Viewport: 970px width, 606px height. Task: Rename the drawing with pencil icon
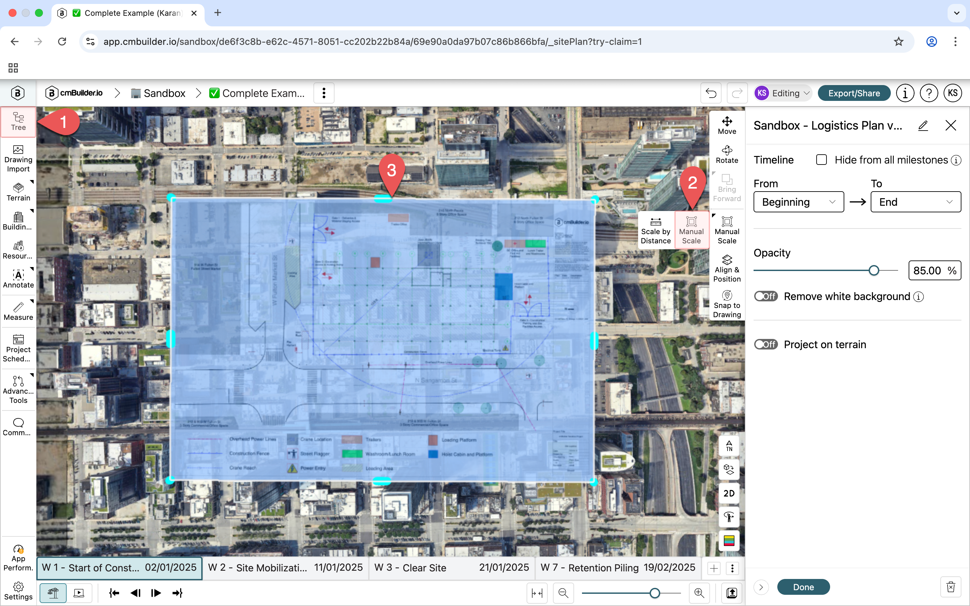pyautogui.click(x=923, y=125)
